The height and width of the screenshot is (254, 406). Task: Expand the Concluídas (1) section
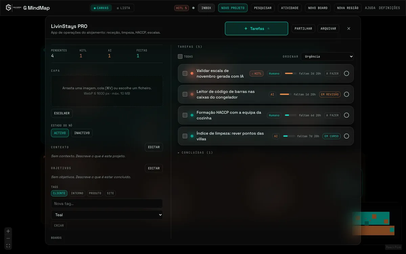coord(196,153)
